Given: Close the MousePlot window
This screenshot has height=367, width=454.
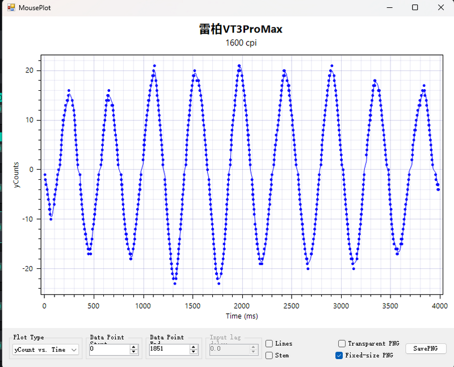Looking at the screenshot, I should (441, 7).
